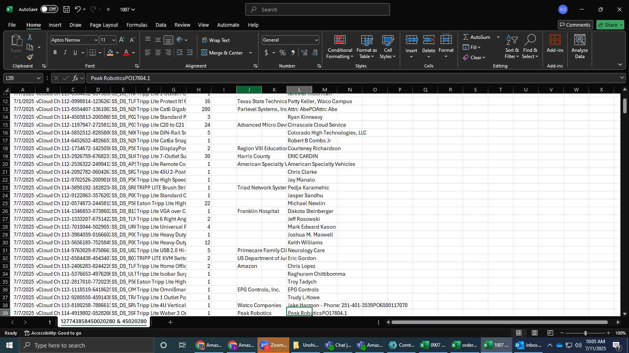
Task: Switch to the Review tab
Action: pyautogui.click(x=182, y=25)
